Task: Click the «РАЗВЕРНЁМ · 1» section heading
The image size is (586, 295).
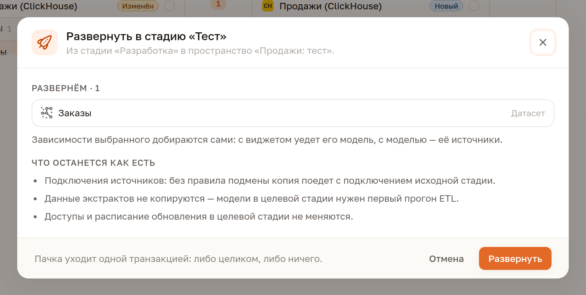Action: coord(66,88)
